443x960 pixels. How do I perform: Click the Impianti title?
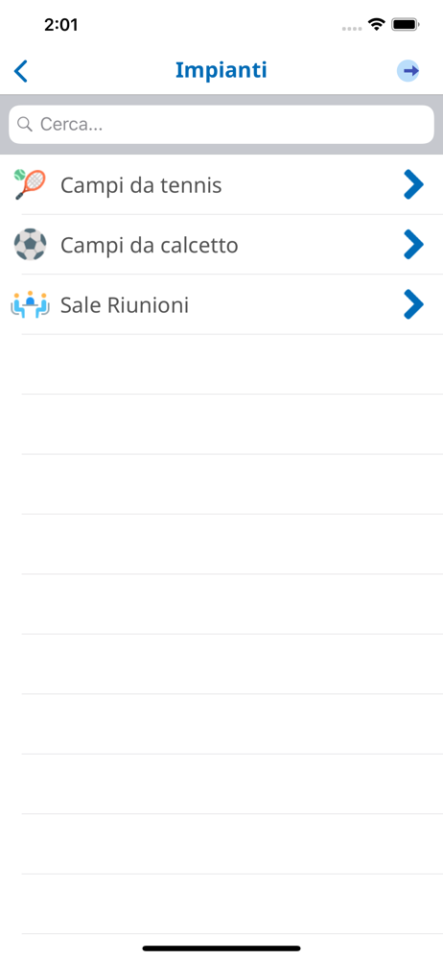221,70
